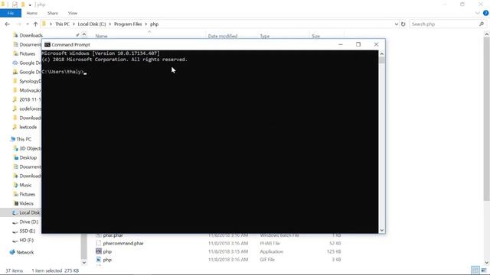Click the Command Prompt title bar icon
This screenshot has width=490, height=275.
pyautogui.click(x=47, y=44)
